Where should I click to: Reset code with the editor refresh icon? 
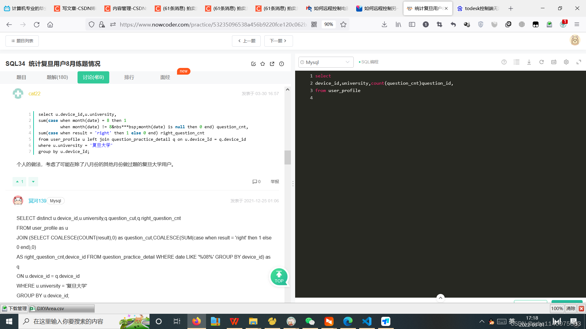point(541,62)
